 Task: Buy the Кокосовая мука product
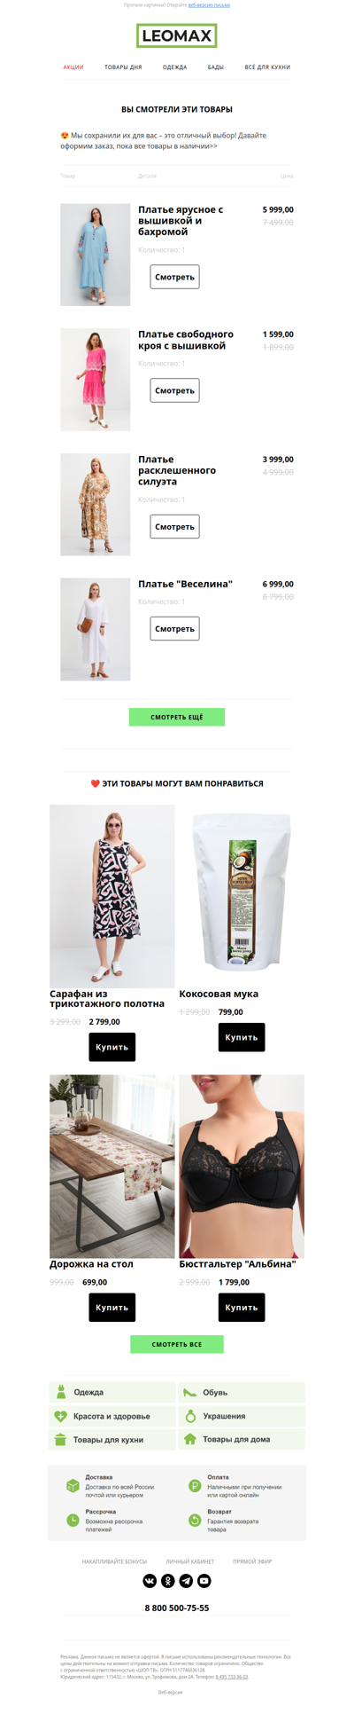(x=242, y=1037)
